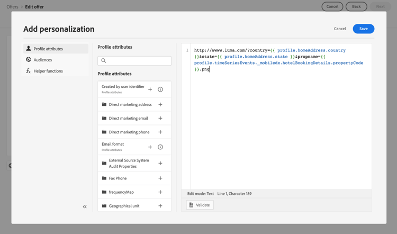Image resolution: width=397 pixels, height=234 pixels.
Task: Expand the External Source System Audit folder
Action: click(x=129, y=163)
